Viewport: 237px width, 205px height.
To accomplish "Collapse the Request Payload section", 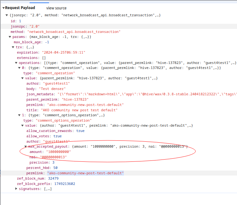I will (x=3, y=8).
